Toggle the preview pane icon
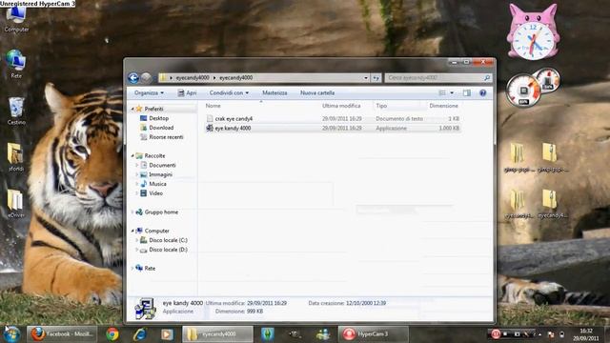The height and width of the screenshot is (343, 610). coord(467,93)
